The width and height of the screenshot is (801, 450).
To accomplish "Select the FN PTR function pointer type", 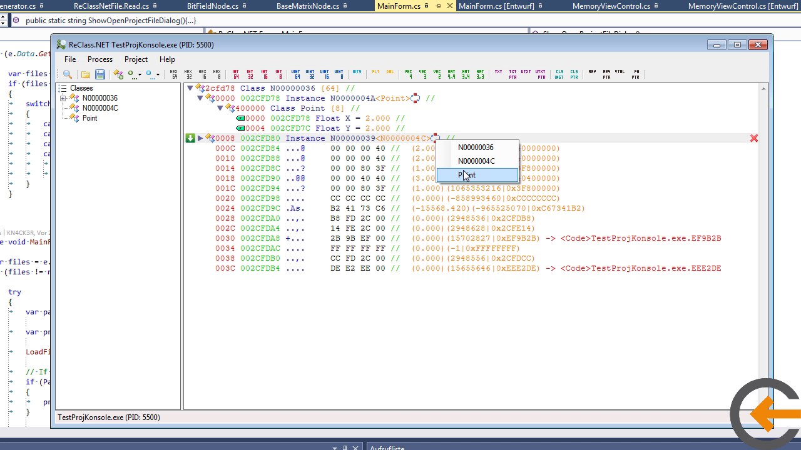I will (636, 74).
